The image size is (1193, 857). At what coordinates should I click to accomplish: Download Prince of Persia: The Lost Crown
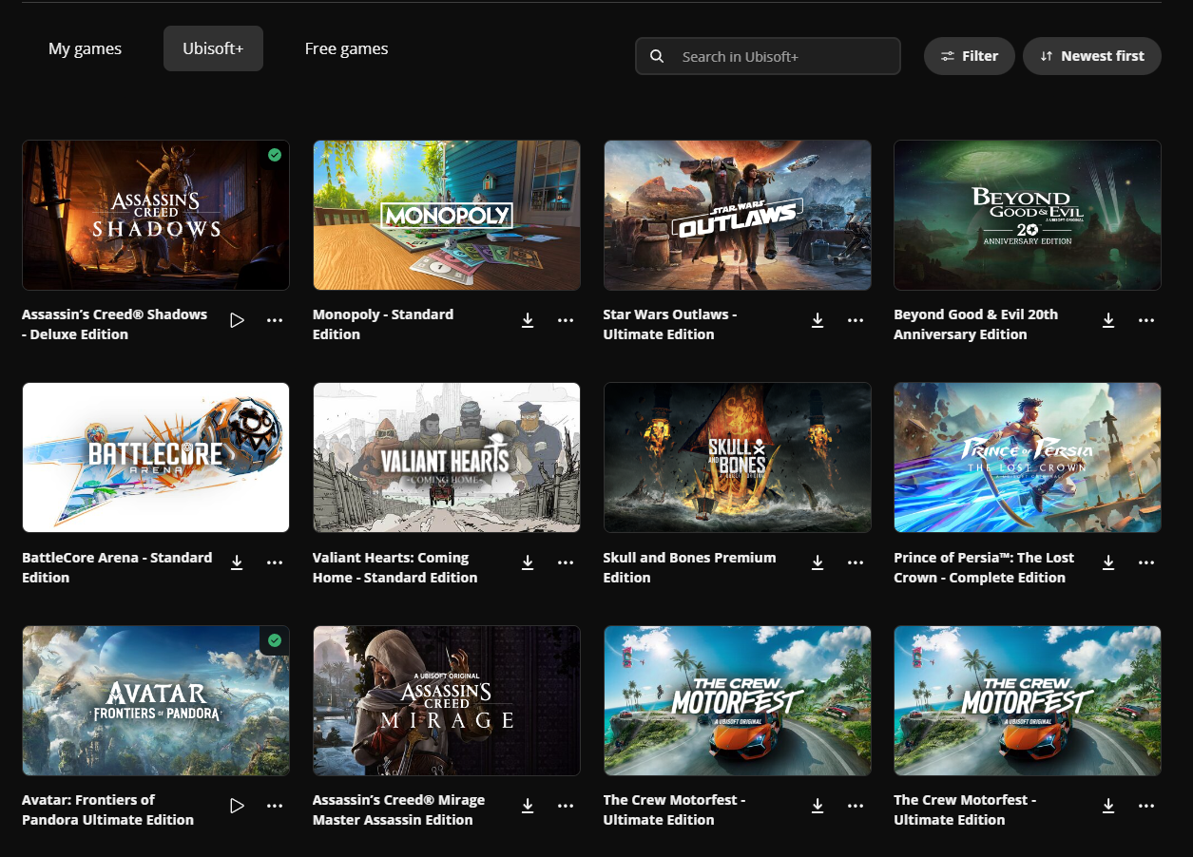click(1108, 562)
